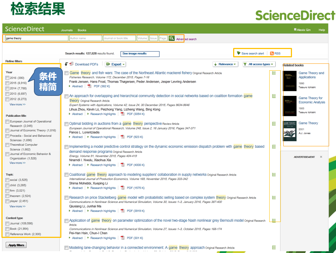
Task: Open the Journals menu
Action: coord(67,30)
